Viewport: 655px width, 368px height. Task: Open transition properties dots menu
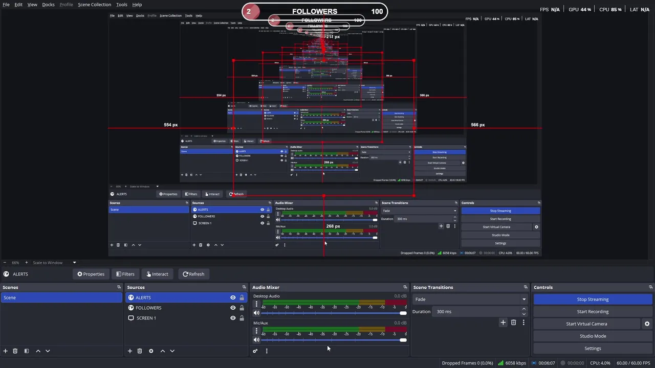pos(523,323)
